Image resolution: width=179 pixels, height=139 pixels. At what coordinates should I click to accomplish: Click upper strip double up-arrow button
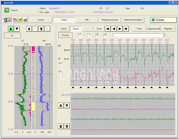61,106
